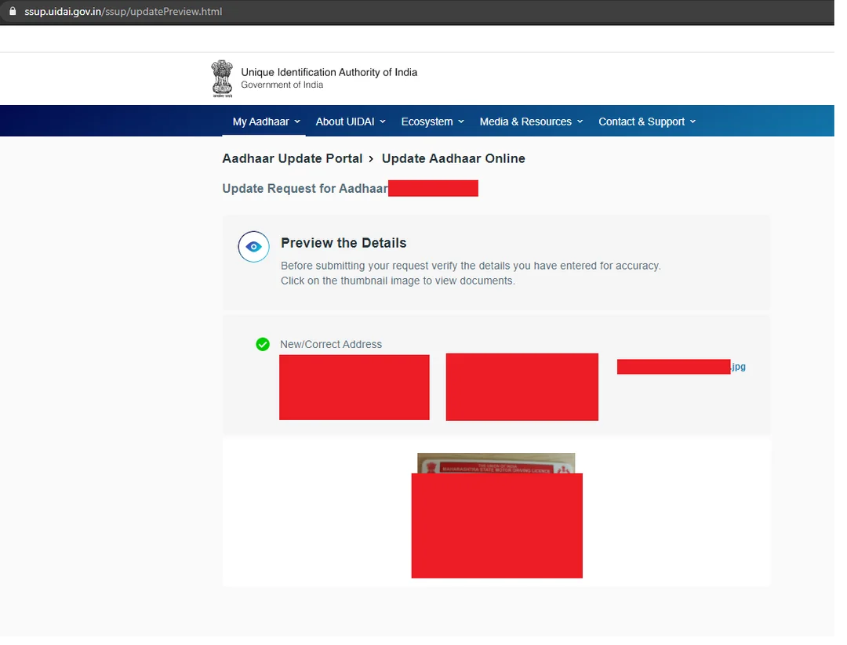This screenshot has height=645, width=847.
Task: Click the Update Aadhaar Online breadcrumb entry
Action: pyautogui.click(x=453, y=158)
